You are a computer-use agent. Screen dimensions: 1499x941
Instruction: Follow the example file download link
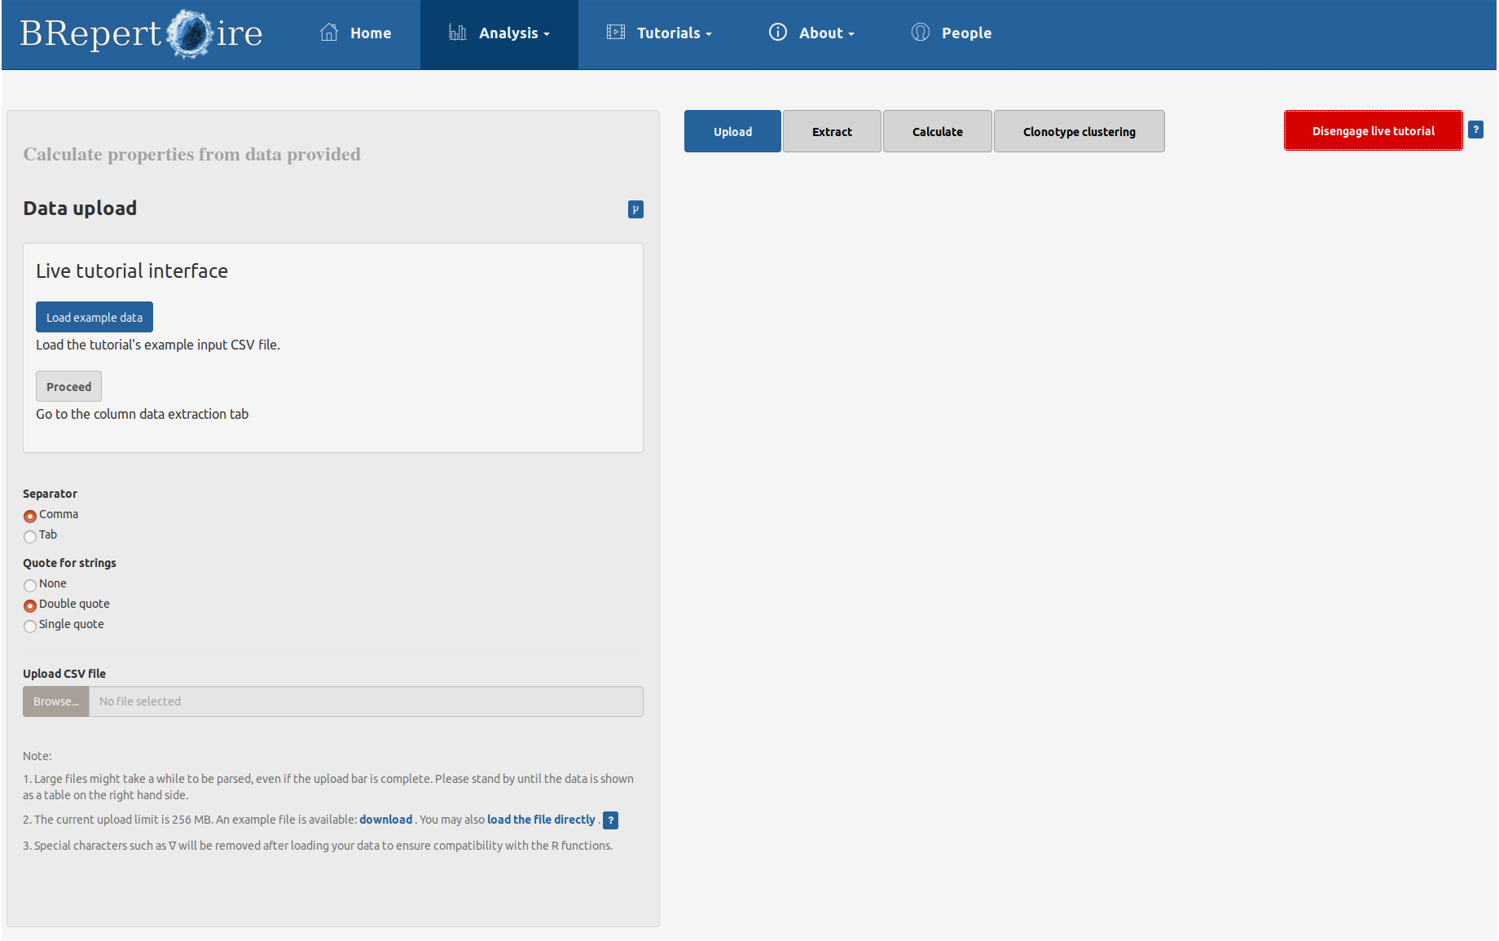(385, 820)
